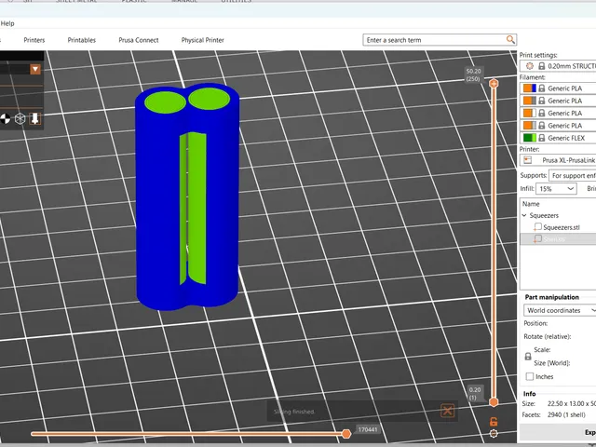
Task: Click the Squeezers.stl object icon
Action: tap(537, 227)
